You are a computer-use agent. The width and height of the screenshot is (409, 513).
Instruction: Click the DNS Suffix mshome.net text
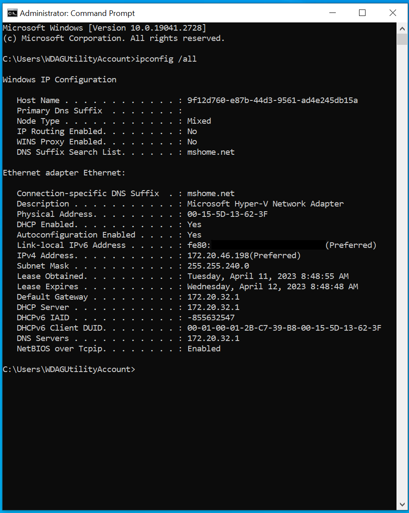click(x=211, y=152)
